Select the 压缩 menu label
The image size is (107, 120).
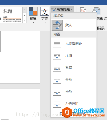coord(69,56)
